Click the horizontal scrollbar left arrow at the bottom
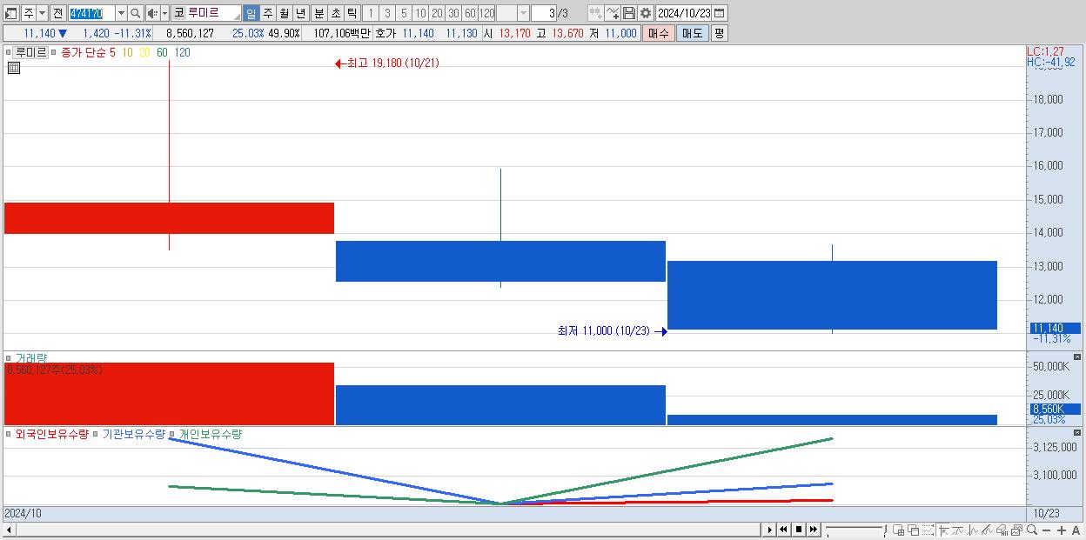This screenshot has width=1086, height=540. 9,530
